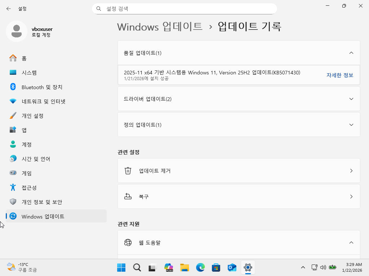The image size is (369, 276).
Task: Launch Microsoft 365 Copilot from taskbar
Action: point(169,267)
